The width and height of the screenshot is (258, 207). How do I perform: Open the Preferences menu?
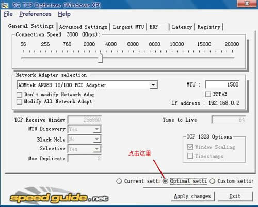pyautogui.click(x=35, y=14)
